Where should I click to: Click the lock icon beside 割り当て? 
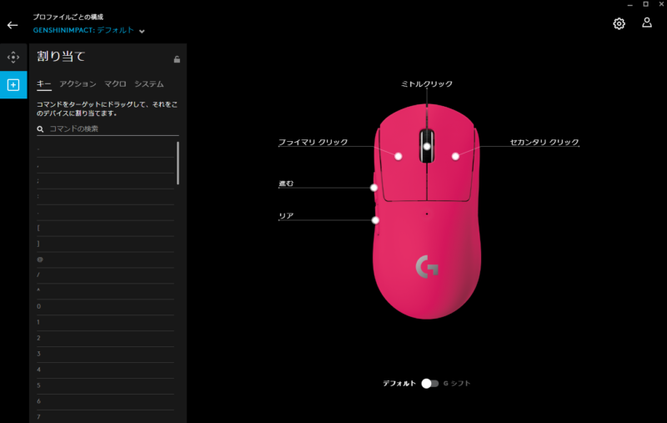pos(177,59)
